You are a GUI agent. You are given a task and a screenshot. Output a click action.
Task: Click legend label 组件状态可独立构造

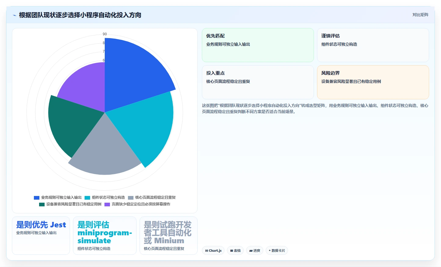[108, 198]
